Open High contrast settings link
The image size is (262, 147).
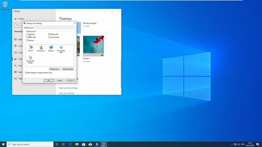pyautogui.click(x=68, y=88)
